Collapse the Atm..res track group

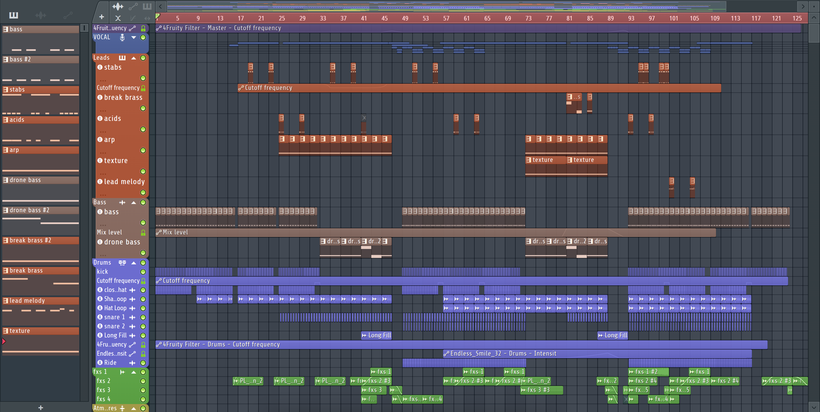click(134, 408)
